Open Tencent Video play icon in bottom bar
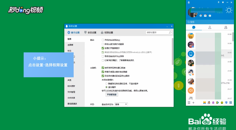Viewport: 236px width, 130px height. tap(218, 103)
